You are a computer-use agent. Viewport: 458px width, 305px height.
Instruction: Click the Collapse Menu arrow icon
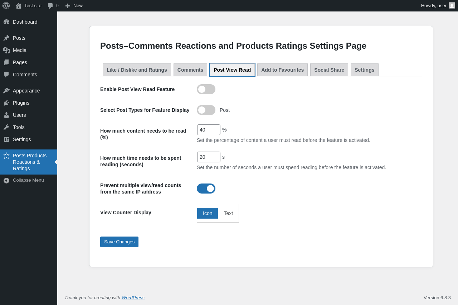(6, 180)
